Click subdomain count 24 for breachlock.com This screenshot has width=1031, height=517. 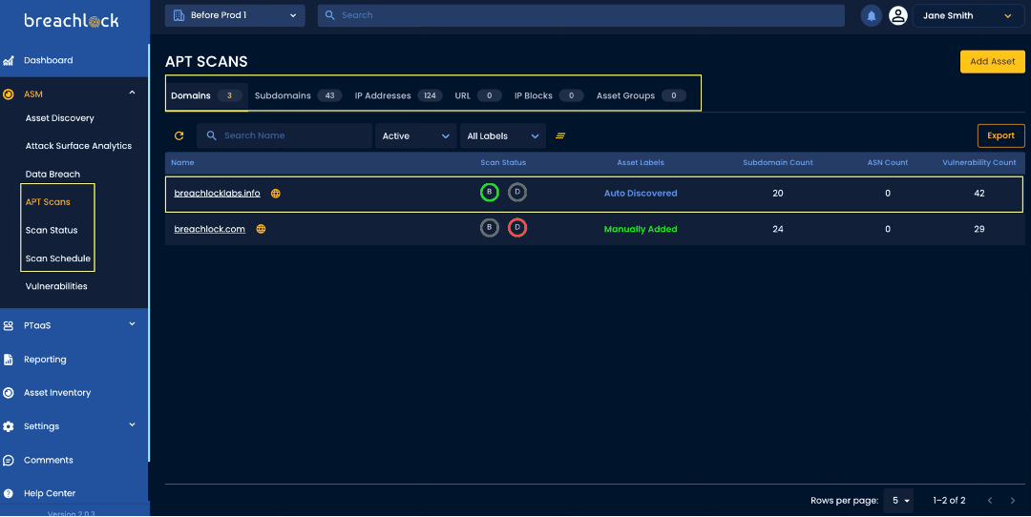[778, 229]
